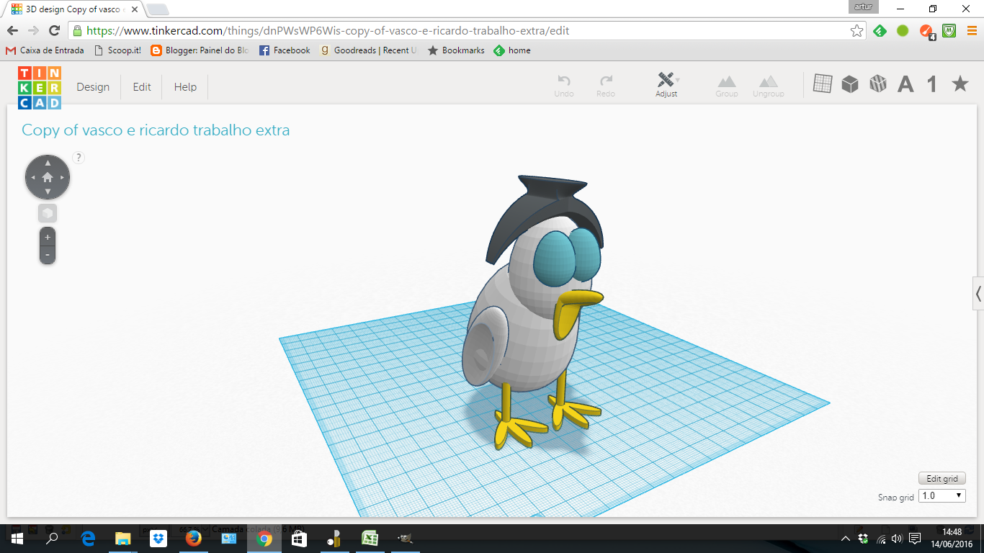Image resolution: width=984 pixels, height=553 pixels.
Task: Zoom out with the minus button
Action: [x=48, y=255]
